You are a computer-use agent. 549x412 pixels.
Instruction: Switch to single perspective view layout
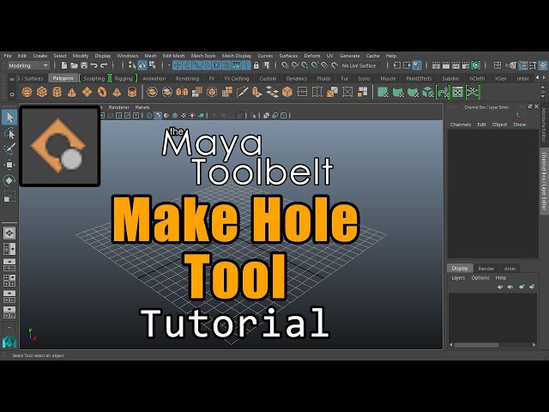9,233
